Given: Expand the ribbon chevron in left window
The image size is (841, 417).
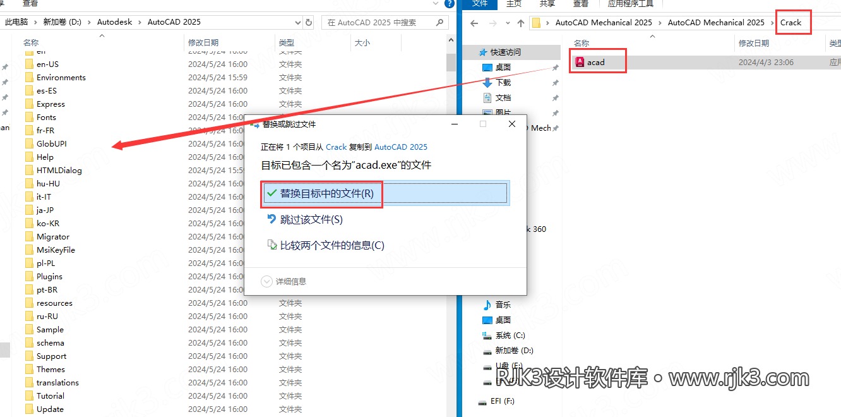Looking at the screenshot, I should (437, 3).
